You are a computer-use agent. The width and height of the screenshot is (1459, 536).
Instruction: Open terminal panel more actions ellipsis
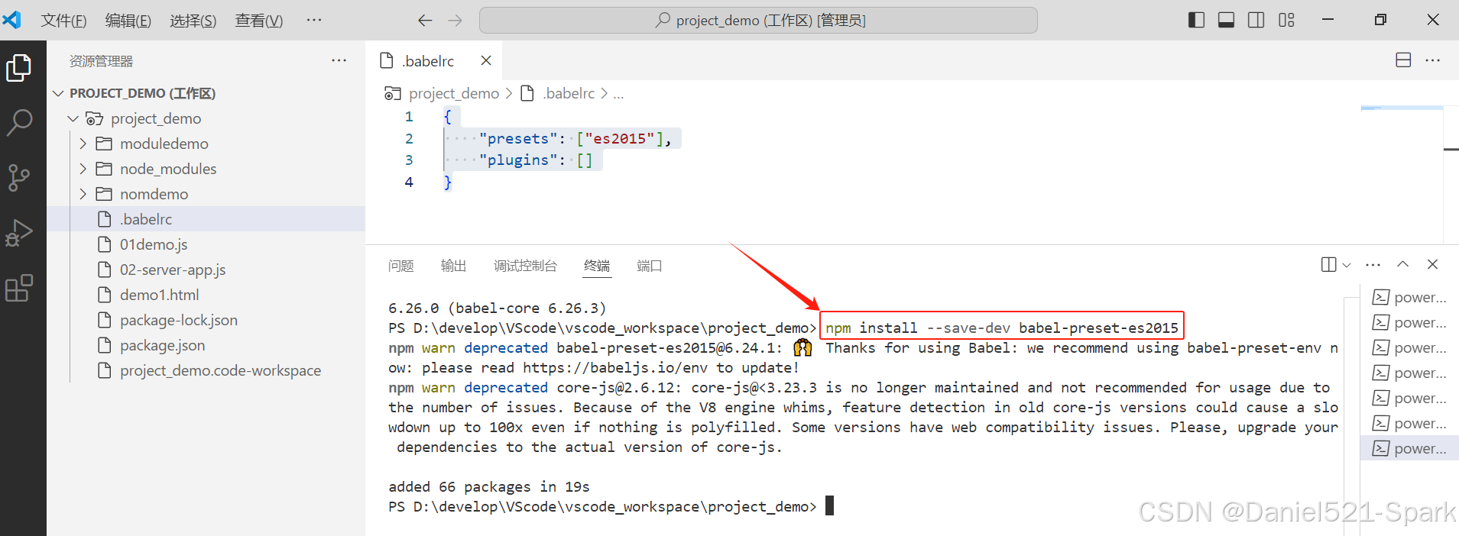[x=1373, y=264]
